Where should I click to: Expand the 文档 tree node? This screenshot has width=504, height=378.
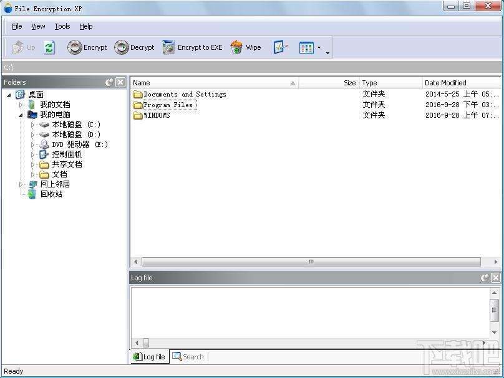pos(32,174)
